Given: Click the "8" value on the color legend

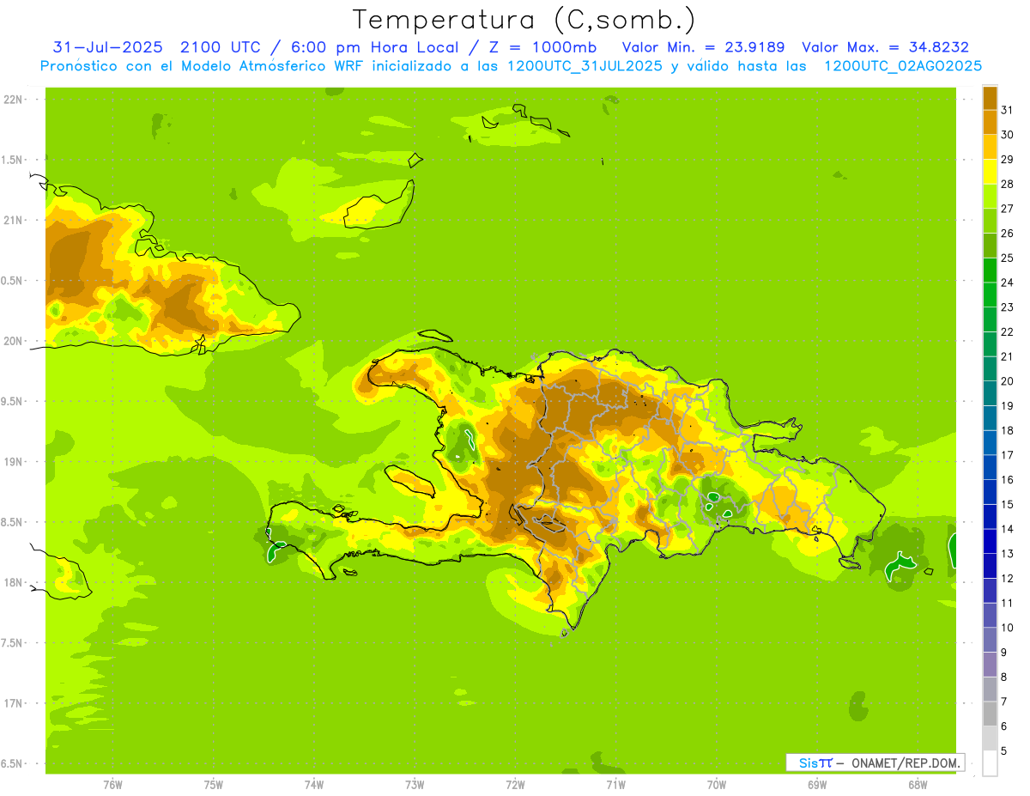Looking at the screenshot, I should coord(1005,678).
